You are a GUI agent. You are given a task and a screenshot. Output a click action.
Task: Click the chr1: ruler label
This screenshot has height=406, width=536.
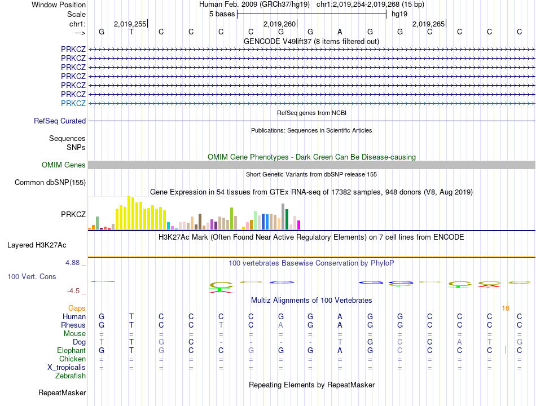pyautogui.click(x=77, y=24)
